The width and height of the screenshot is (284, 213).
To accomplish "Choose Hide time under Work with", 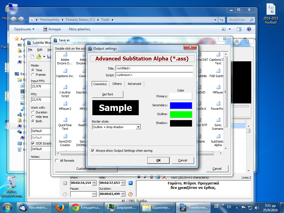I will pos(33,117).
